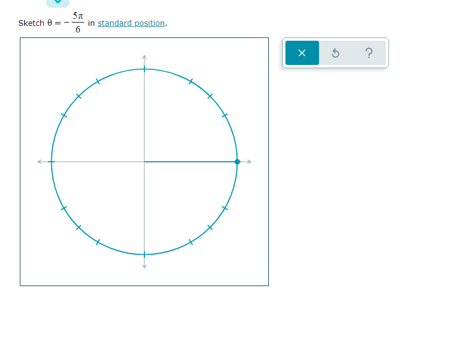
Task: Click the X clear button in the toolbar
Action: coord(302,53)
